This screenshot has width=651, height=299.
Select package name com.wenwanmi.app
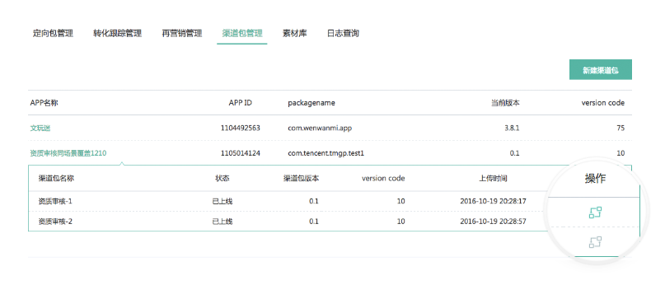pos(320,128)
